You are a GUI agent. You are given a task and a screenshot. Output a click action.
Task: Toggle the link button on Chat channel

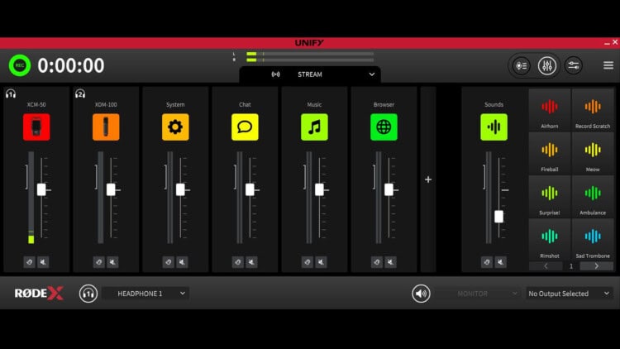(x=237, y=262)
